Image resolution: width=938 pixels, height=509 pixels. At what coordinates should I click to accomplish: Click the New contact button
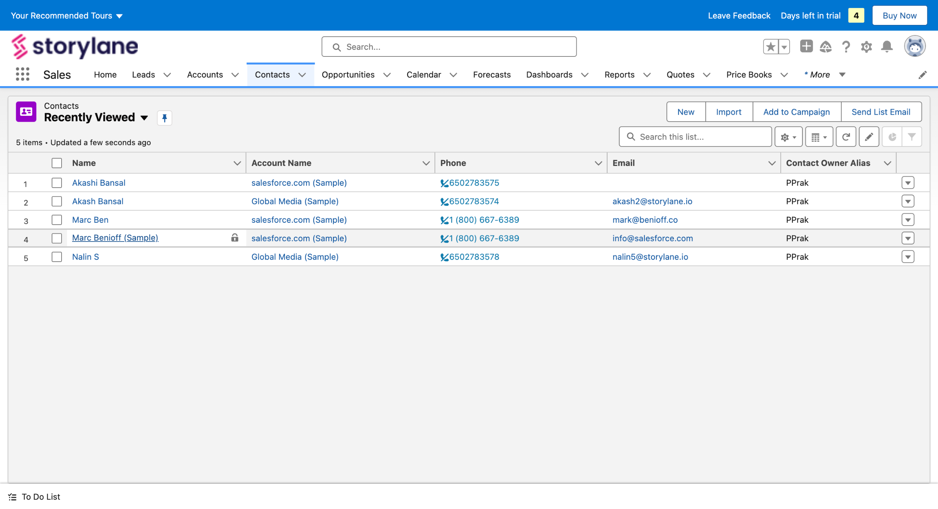point(686,112)
